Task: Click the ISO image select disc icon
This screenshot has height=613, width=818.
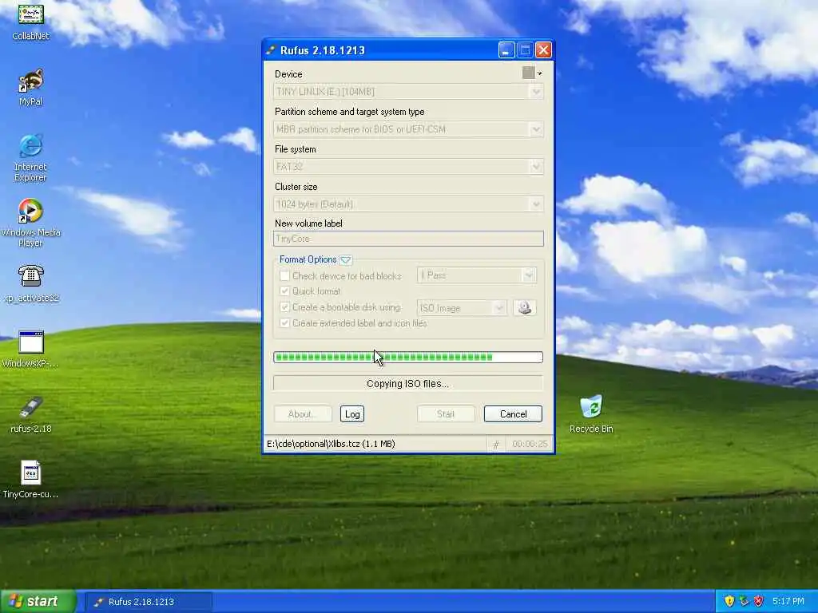Action: (524, 307)
